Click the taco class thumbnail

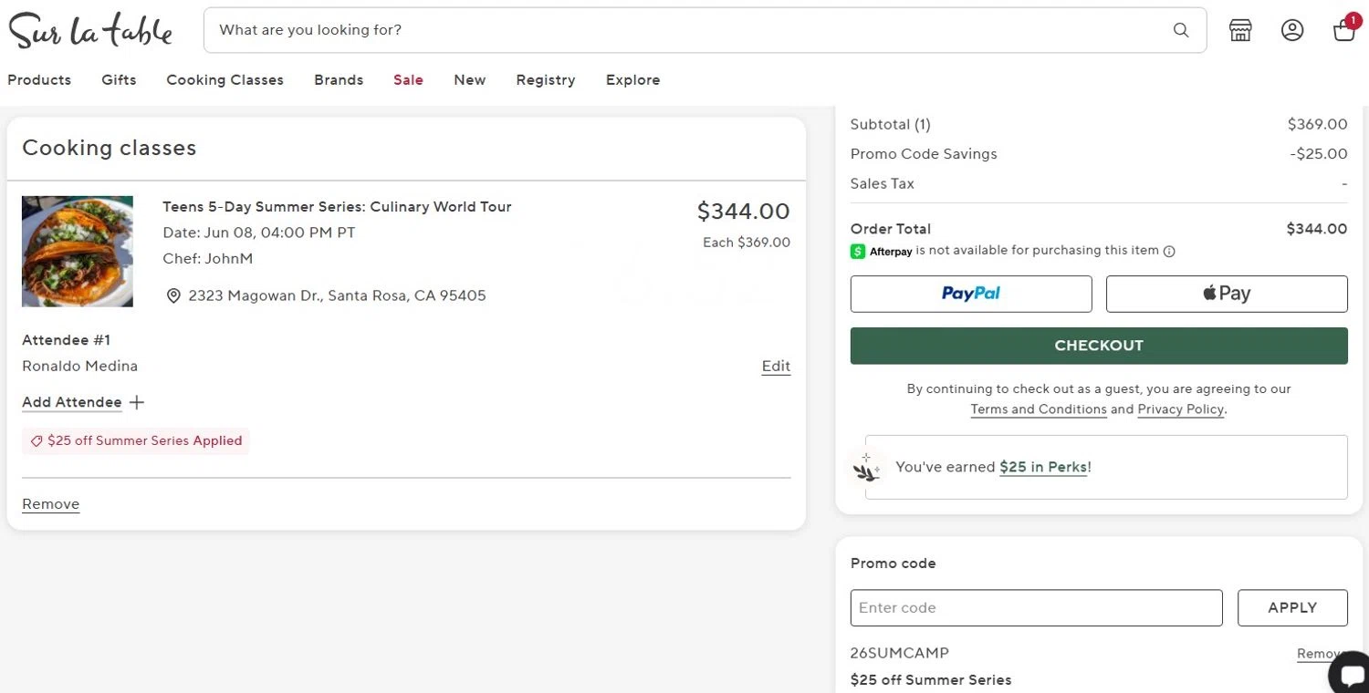[78, 252]
